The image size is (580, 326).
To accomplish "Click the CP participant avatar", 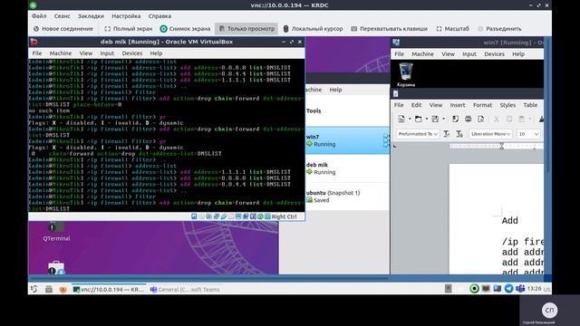I will tap(550, 310).
